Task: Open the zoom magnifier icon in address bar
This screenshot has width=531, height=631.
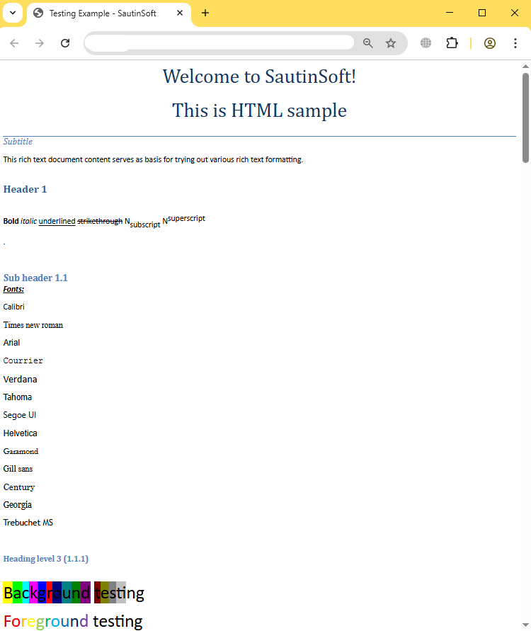Action: [367, 43]
